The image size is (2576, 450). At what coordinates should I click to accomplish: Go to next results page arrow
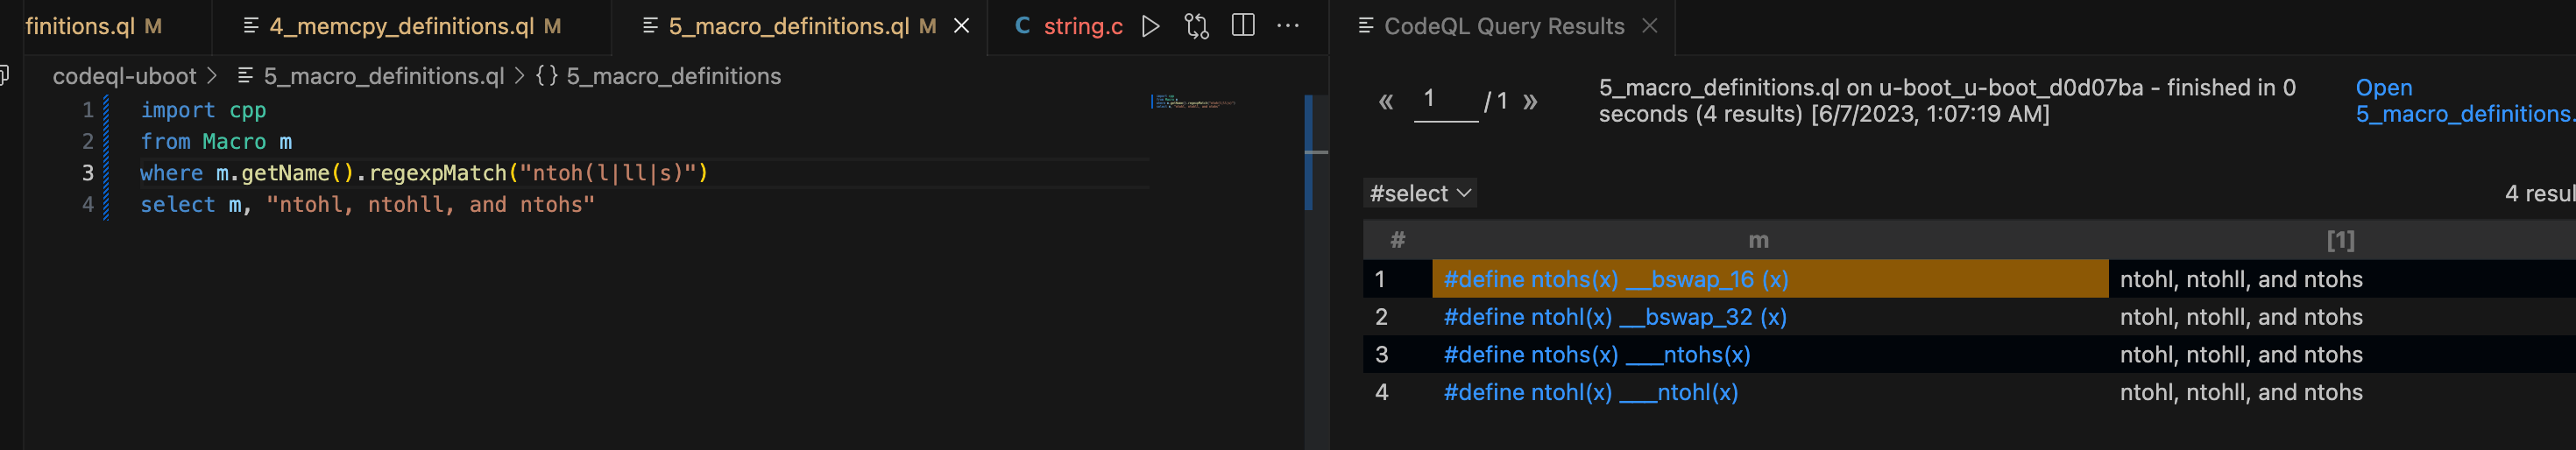tap(1530, 101)
